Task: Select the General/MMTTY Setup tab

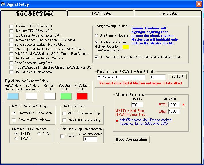Action: (34, 13)
